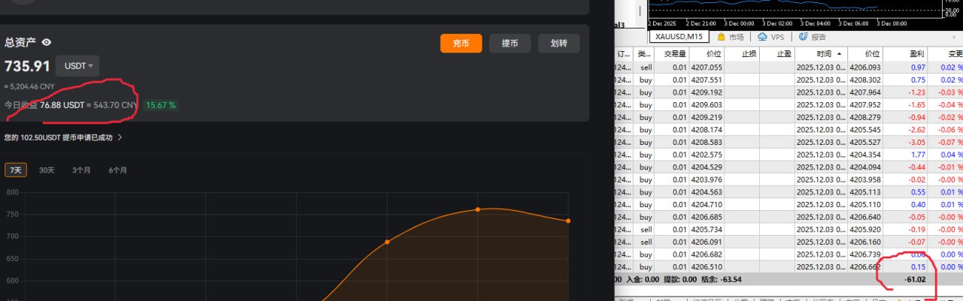Click the 类 type column header
Screen dimensions: 963x301
[x=645, y=54]
